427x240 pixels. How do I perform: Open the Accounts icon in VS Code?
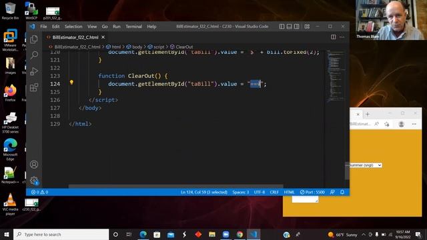point(34,165)
